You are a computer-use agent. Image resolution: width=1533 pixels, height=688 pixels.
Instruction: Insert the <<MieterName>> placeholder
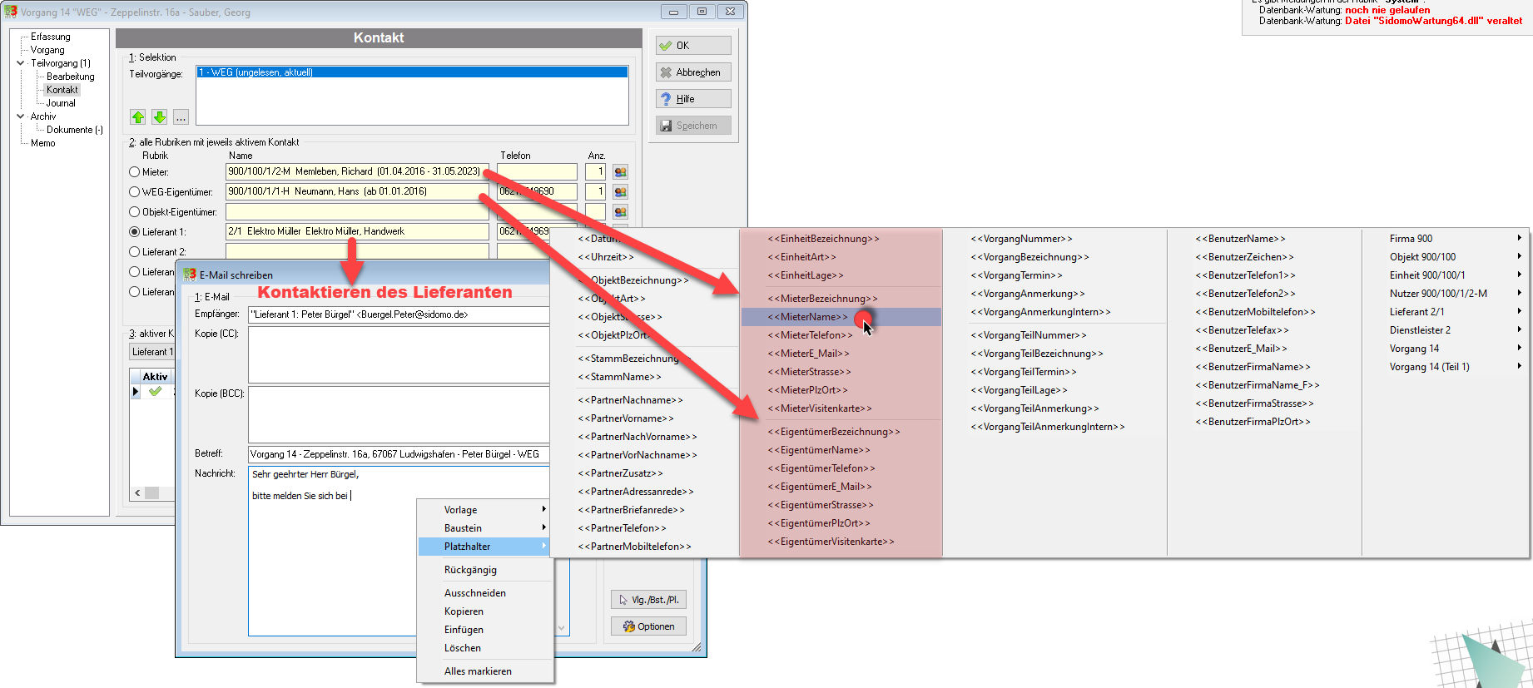pyautogui.click(x=841, y=317)
